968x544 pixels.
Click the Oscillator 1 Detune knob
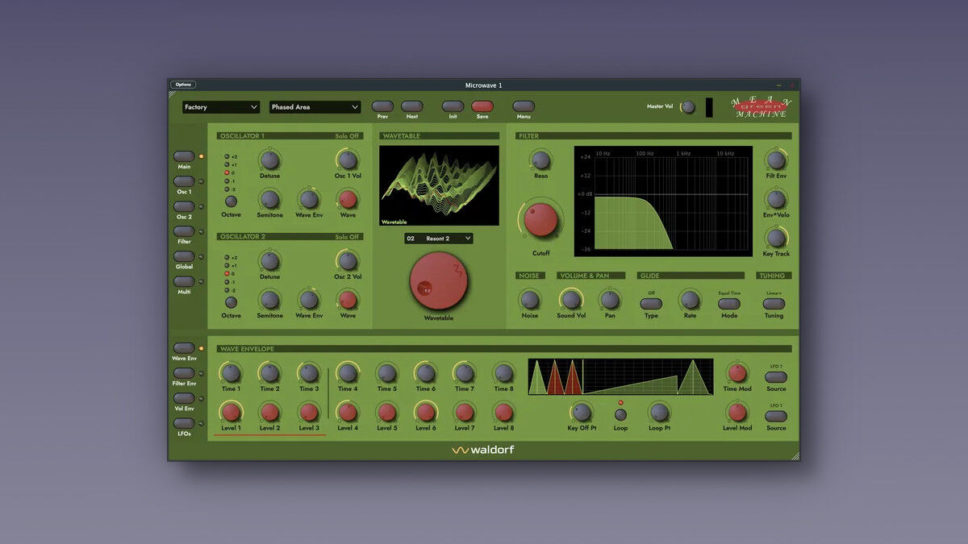(270, 160)
